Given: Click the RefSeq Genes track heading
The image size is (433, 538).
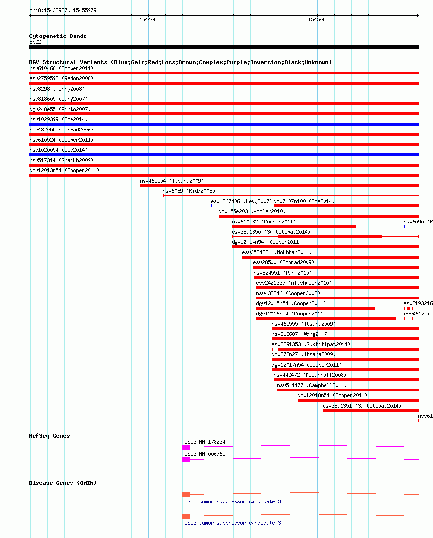Looking at the screenshot, I should (49, 436).
